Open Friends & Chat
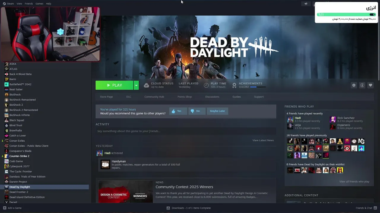Image resolution: width=380 pixels, height=213 pixels. [x=366, y=208]
